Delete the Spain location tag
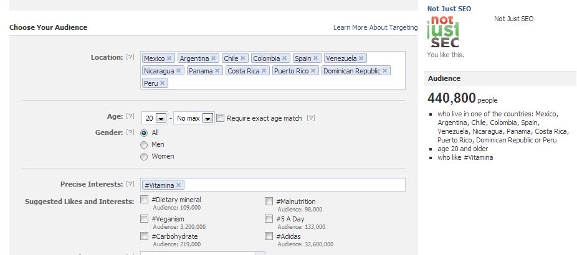577x255 pixels. (x=315, y=58)
